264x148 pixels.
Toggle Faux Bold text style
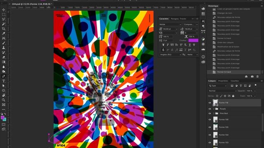tap(163, 45)
